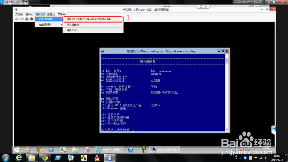Click the Windows 更新设置 row
Screen dimensions: 288x162
129,86
